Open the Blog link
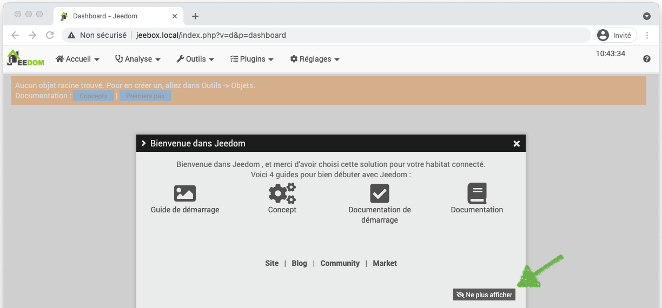662x308 pixels. click(299, 263)
